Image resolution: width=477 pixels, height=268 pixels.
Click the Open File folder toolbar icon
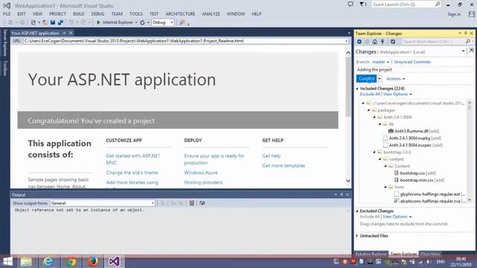tap(45, 22)
